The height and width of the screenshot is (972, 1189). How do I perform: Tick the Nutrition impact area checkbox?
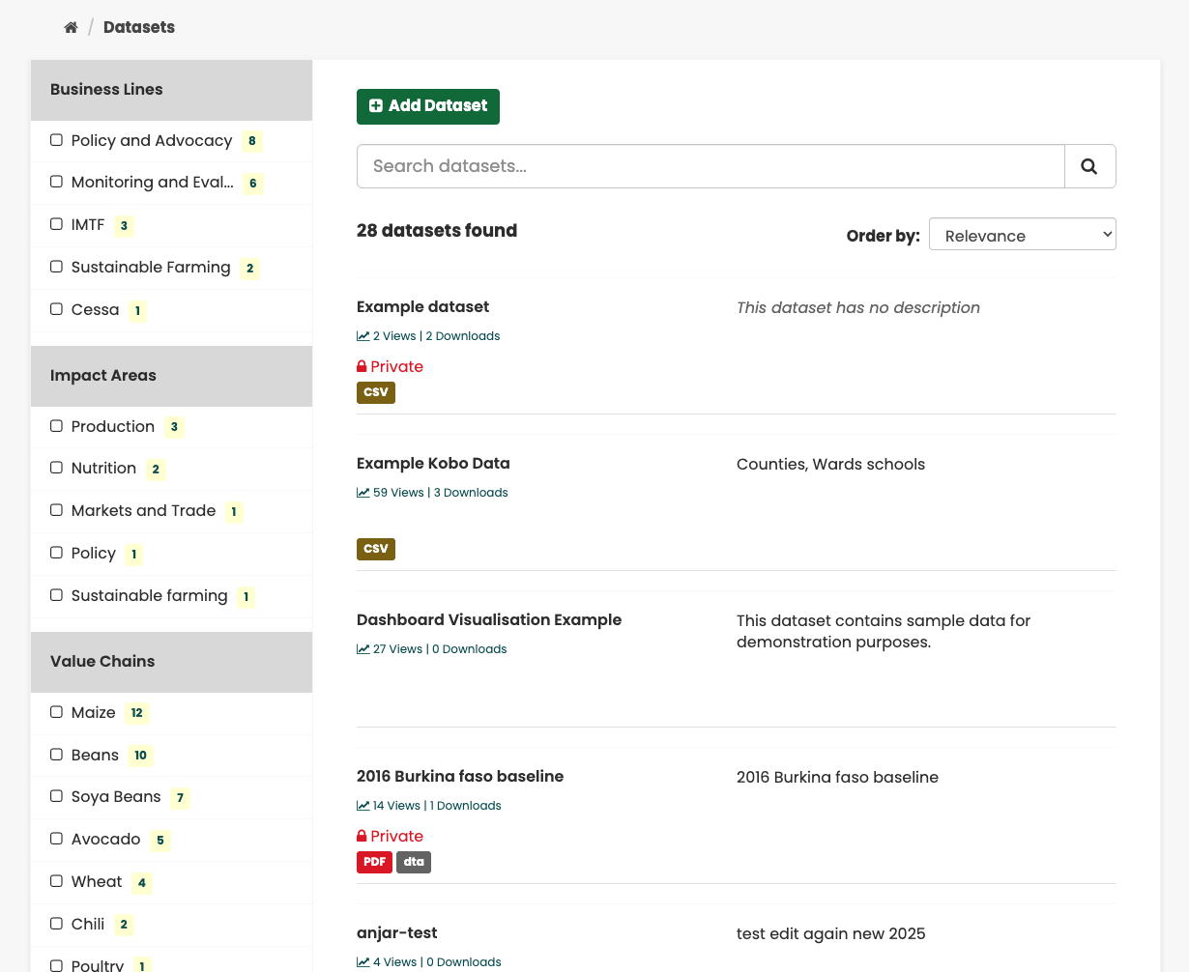pos(57,468)
